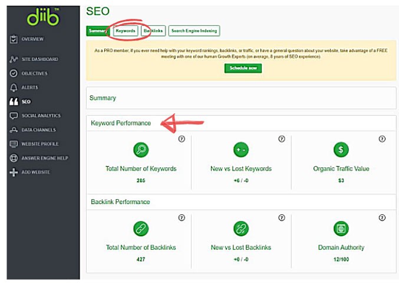Navigate to Alerts in the sidebar
The image size is (399, 287).
(29, 88)
